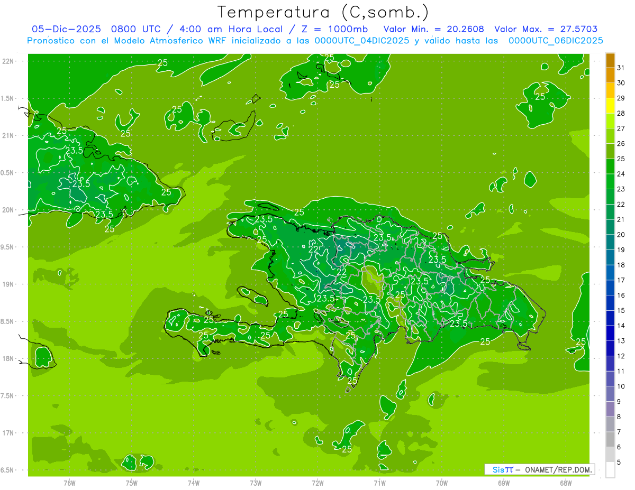Click the '73W' longitude axis label
This screenshot has height=490, width=635.
256,483
